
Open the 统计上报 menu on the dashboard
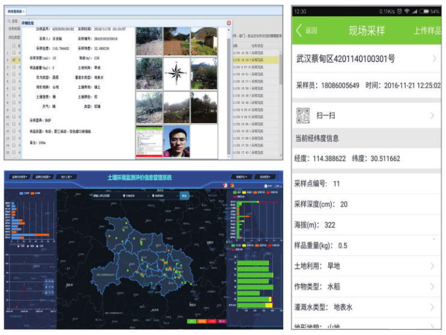[x=66, y=177]
